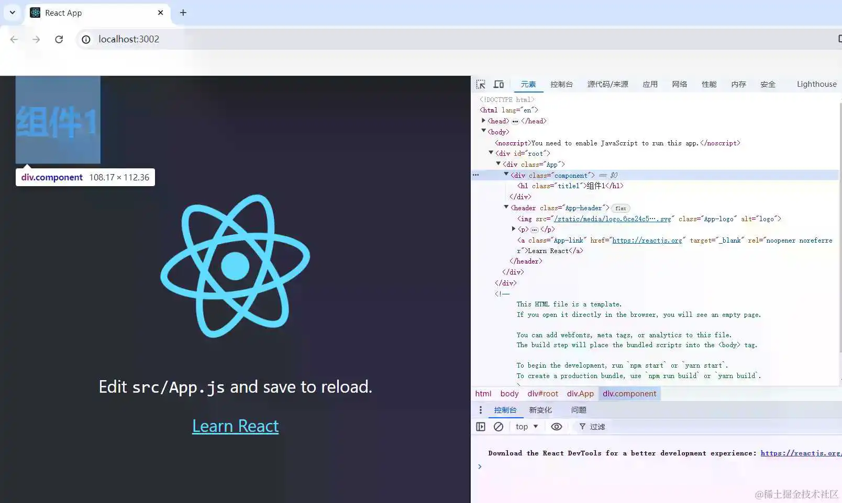Switch to the 内存 tab

pos(738,84)
